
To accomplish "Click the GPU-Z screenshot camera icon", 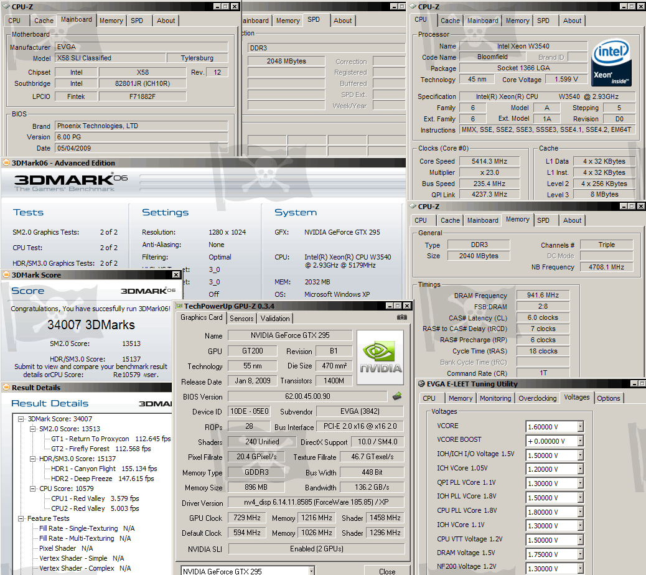I will [x=401, y=317].
